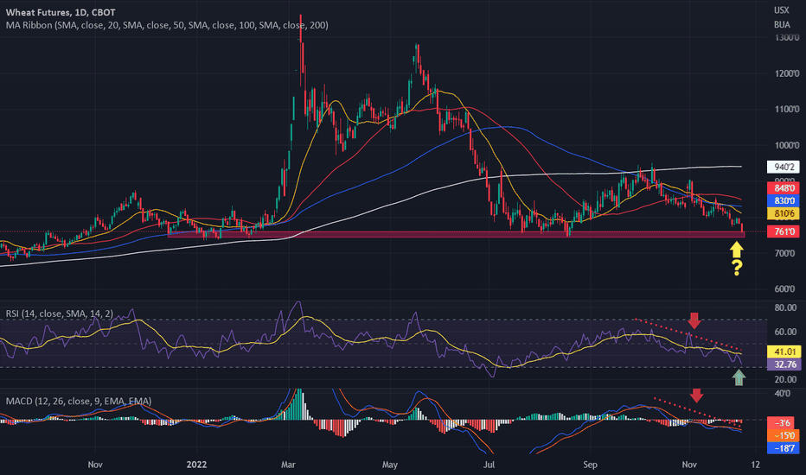Select the May label on time axis
The width and height of the screenshot is (806, 475).
click(x=390, y=465)
